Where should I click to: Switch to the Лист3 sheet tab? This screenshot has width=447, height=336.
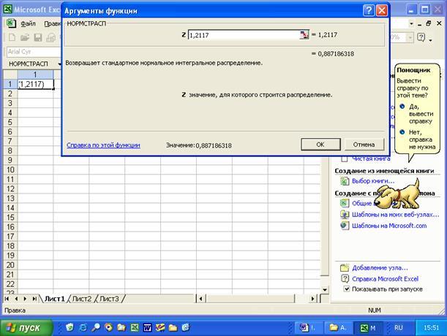tap(109, 299)
